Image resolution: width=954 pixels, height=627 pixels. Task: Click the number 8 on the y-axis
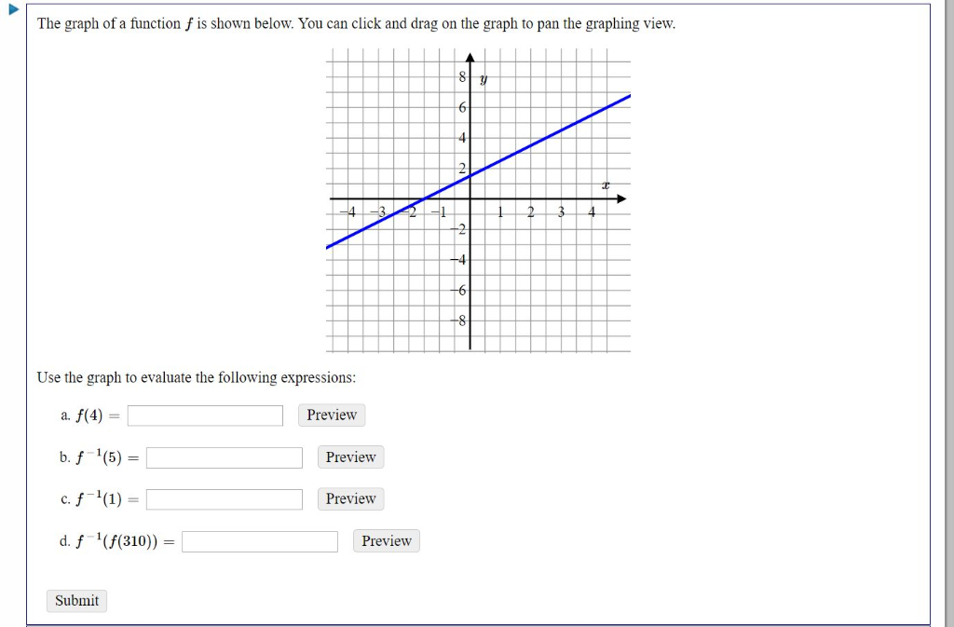point(461,77)
